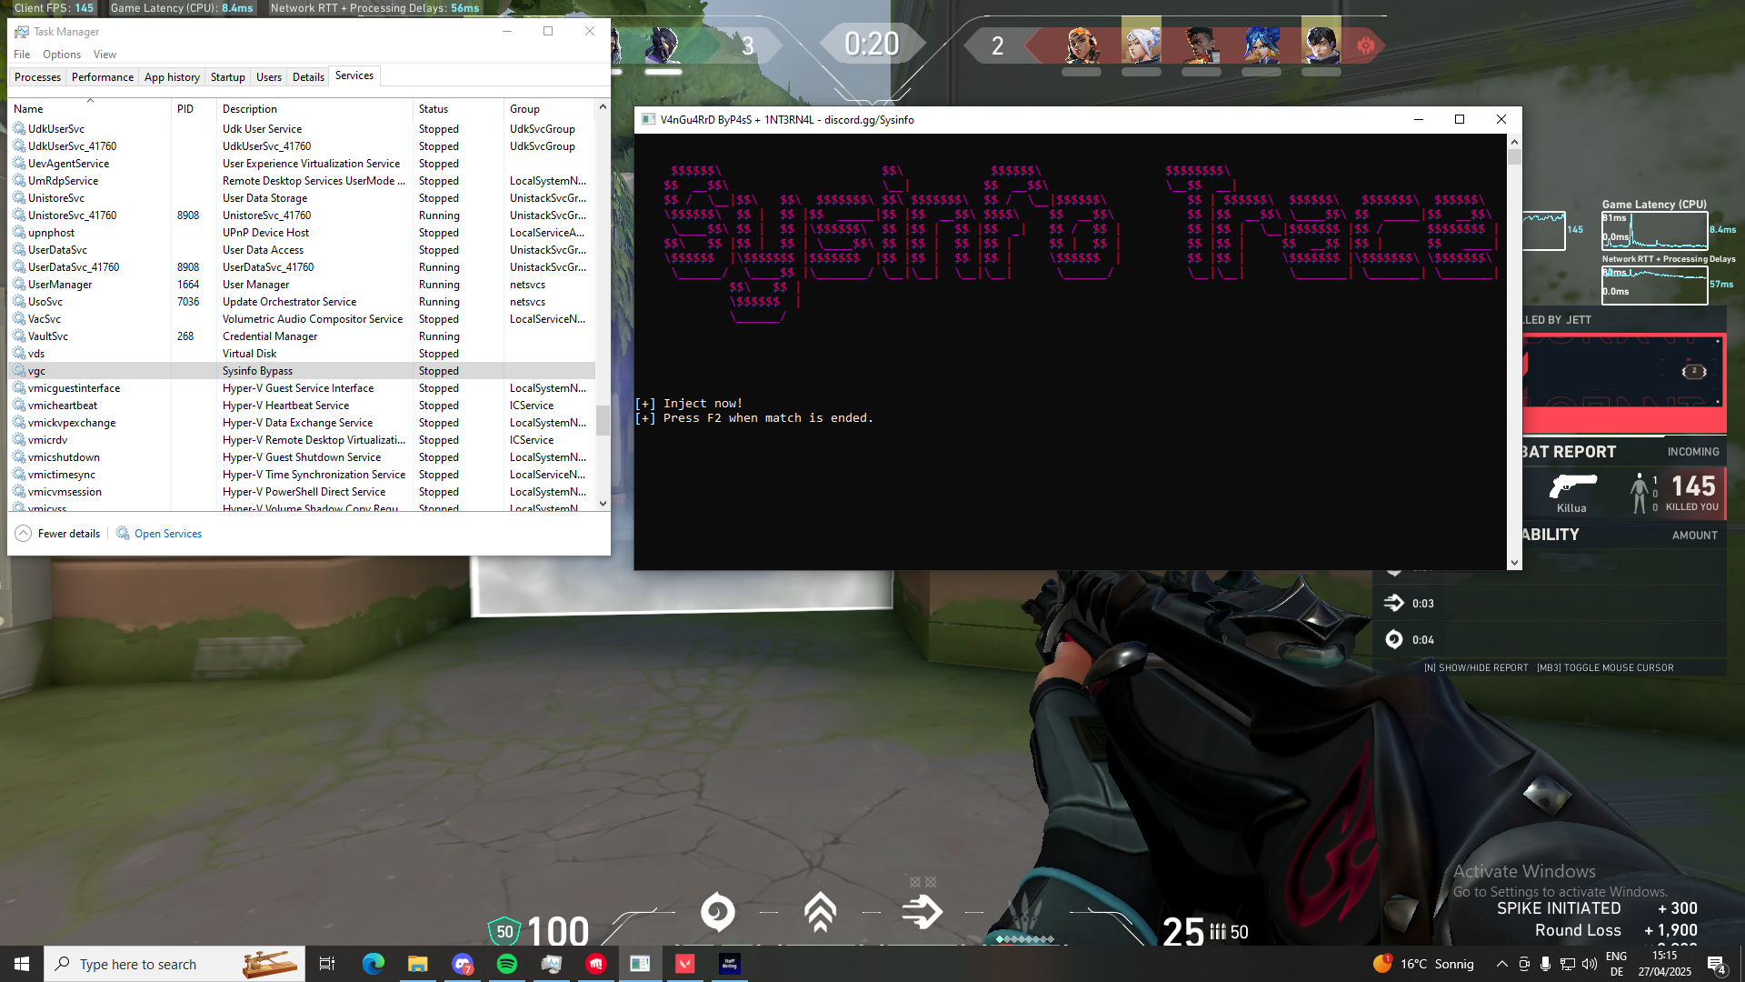Image resolution: width=1745 pixels, height=982 pixels.
Task: Select the UmRdpService row
Action: click(302, 181)
